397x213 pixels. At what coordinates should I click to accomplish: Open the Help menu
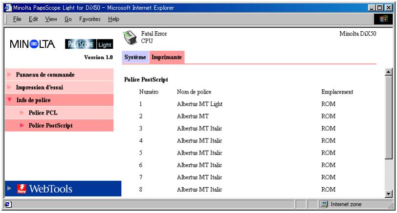[x=113, y=19]
